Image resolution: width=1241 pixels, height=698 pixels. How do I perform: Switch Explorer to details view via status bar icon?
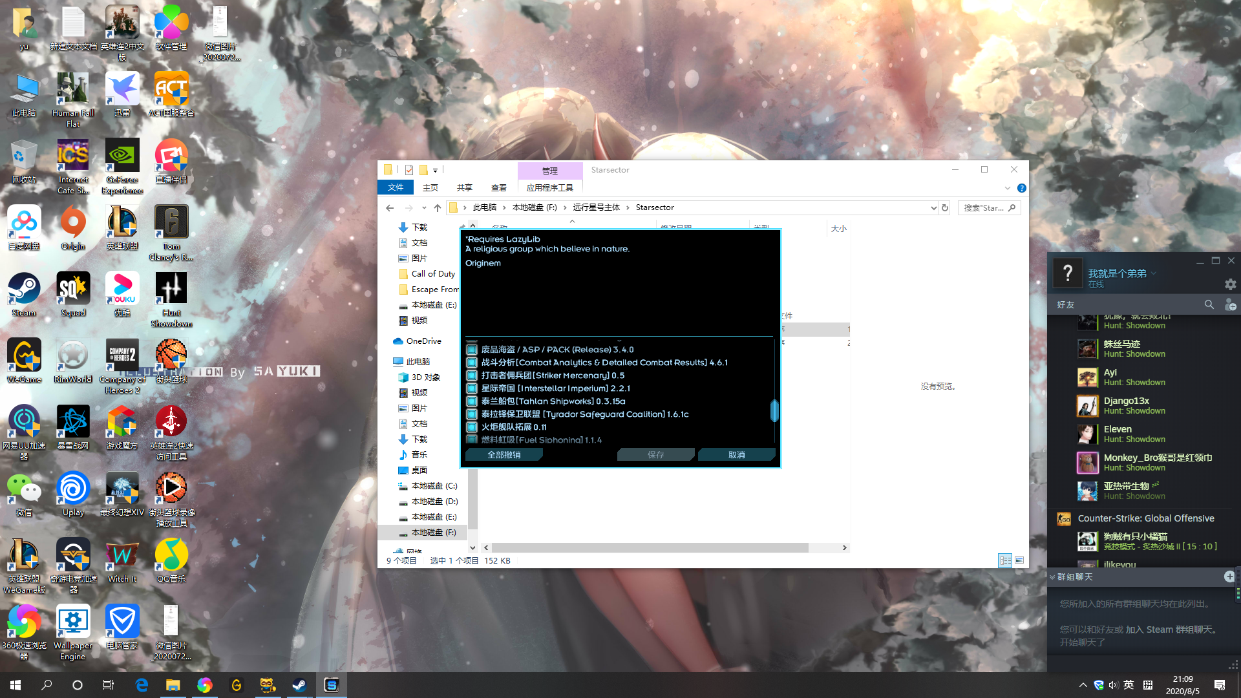click(1006, 561)
